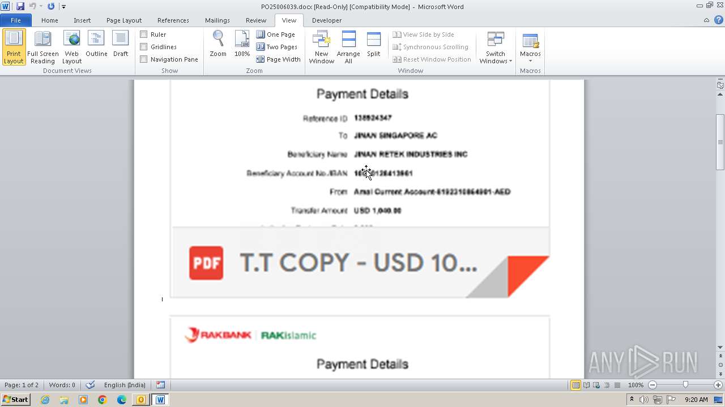Image resolution: width=725 pixels, height=407 pixels.
Task: Open Internet Explorer from taskbar
Action: [x=45, y=400]
